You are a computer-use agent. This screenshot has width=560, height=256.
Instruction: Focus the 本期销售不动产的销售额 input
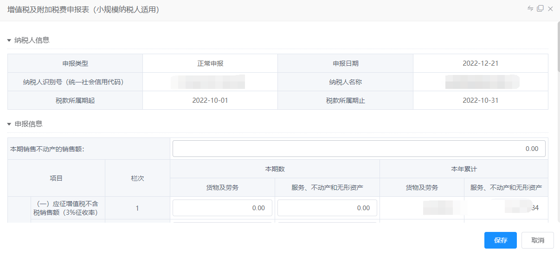[359, 149]
